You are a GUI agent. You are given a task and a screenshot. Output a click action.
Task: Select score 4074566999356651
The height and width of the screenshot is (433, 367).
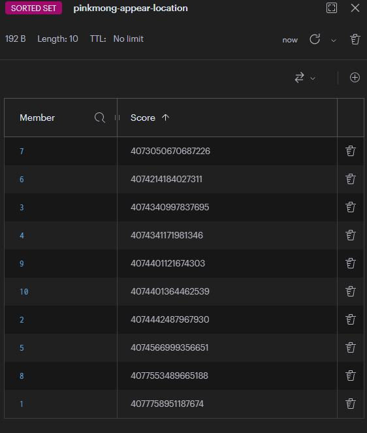169,347
